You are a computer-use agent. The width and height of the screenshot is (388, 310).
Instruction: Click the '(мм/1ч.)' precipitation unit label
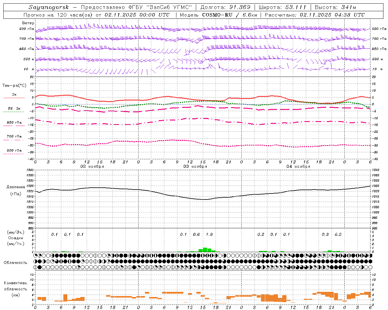point(16,244)
